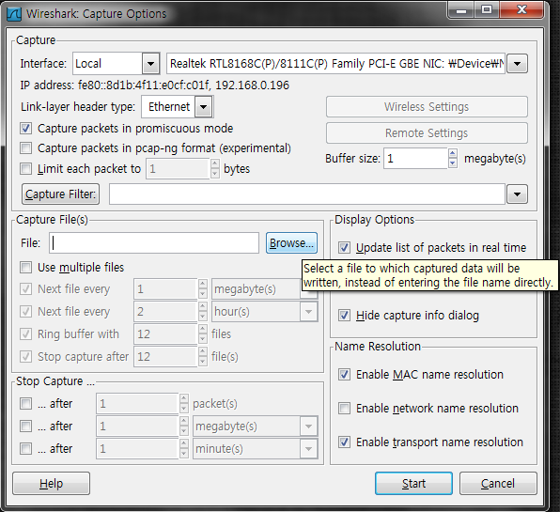Click the Wireshark shark-fin title bar icon
The height and width of the screenshot is (512, 560).
(14, 14)
